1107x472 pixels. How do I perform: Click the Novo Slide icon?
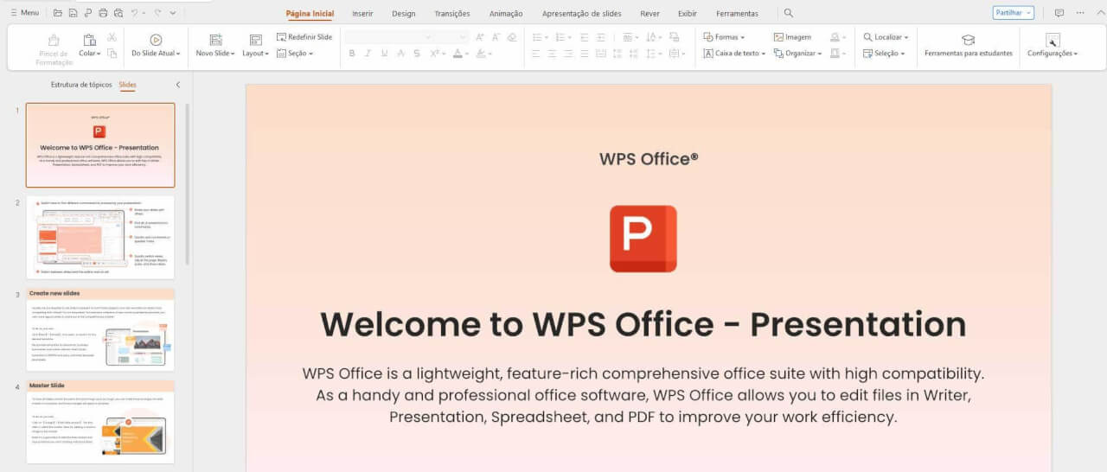pos(215,40)
